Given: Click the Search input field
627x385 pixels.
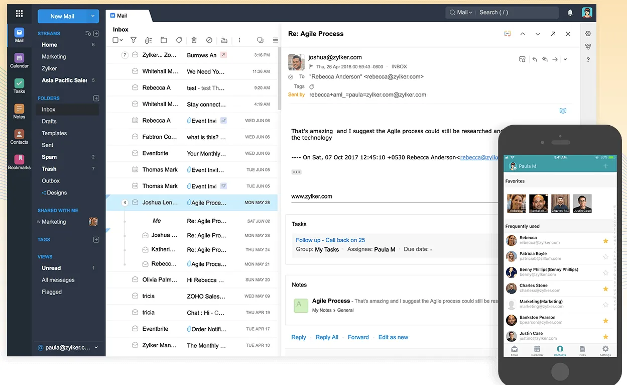Looking at the screenshot, I should coord(517,13).
